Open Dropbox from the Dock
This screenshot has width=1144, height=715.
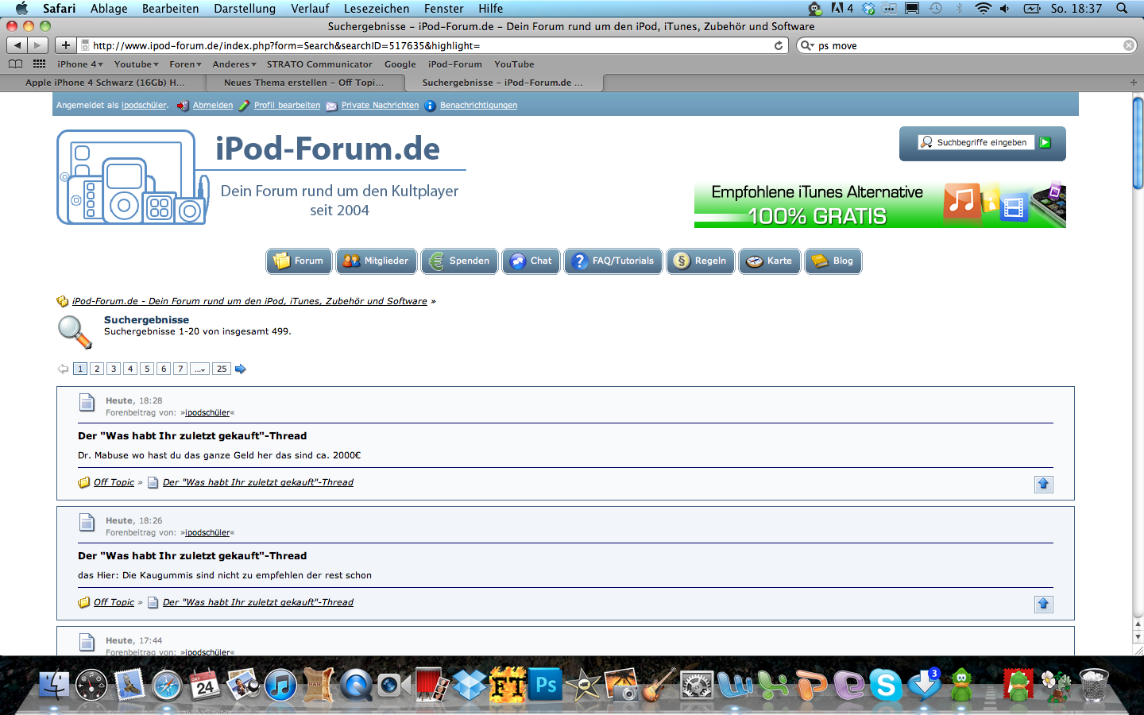pyautogui.click(x=470, y=685)
